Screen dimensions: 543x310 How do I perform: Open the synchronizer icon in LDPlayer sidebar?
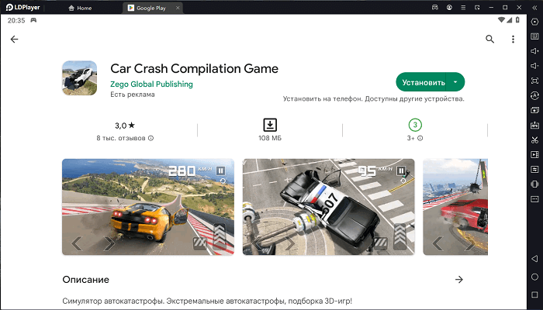(534, 170)
